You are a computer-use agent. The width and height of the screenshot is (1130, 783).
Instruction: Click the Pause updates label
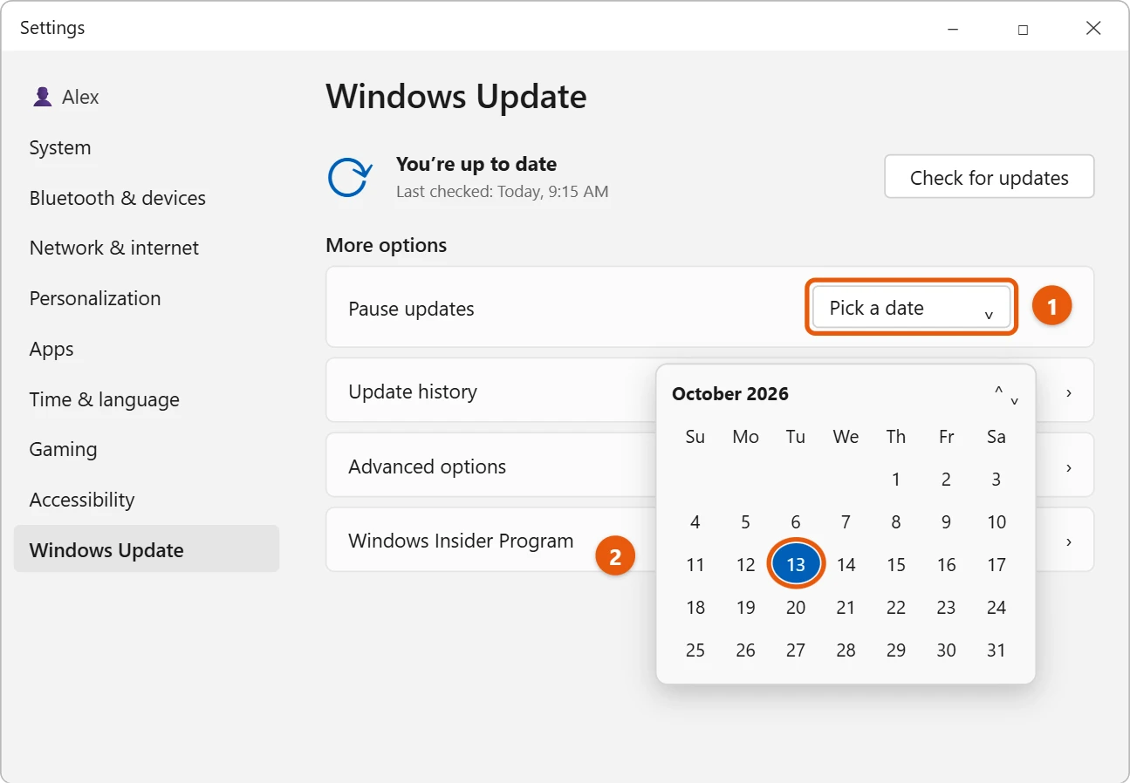pyautogui.click(x=411, y=309)
